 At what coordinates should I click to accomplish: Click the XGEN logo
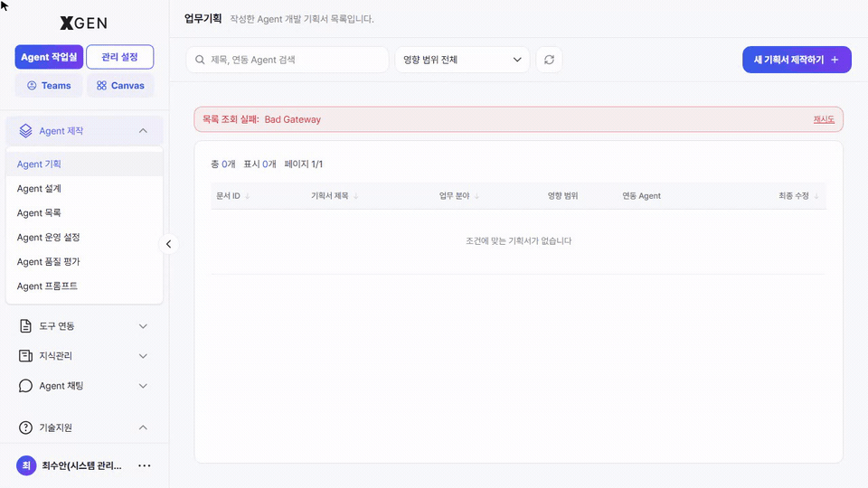coord(83,23)
